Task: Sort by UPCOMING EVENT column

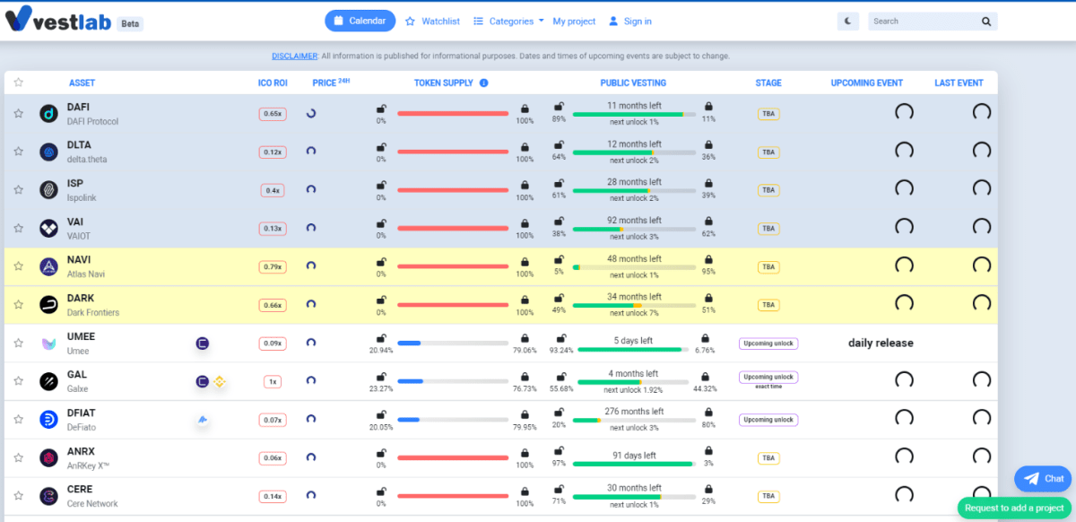Action: click(x=866, y=83)
